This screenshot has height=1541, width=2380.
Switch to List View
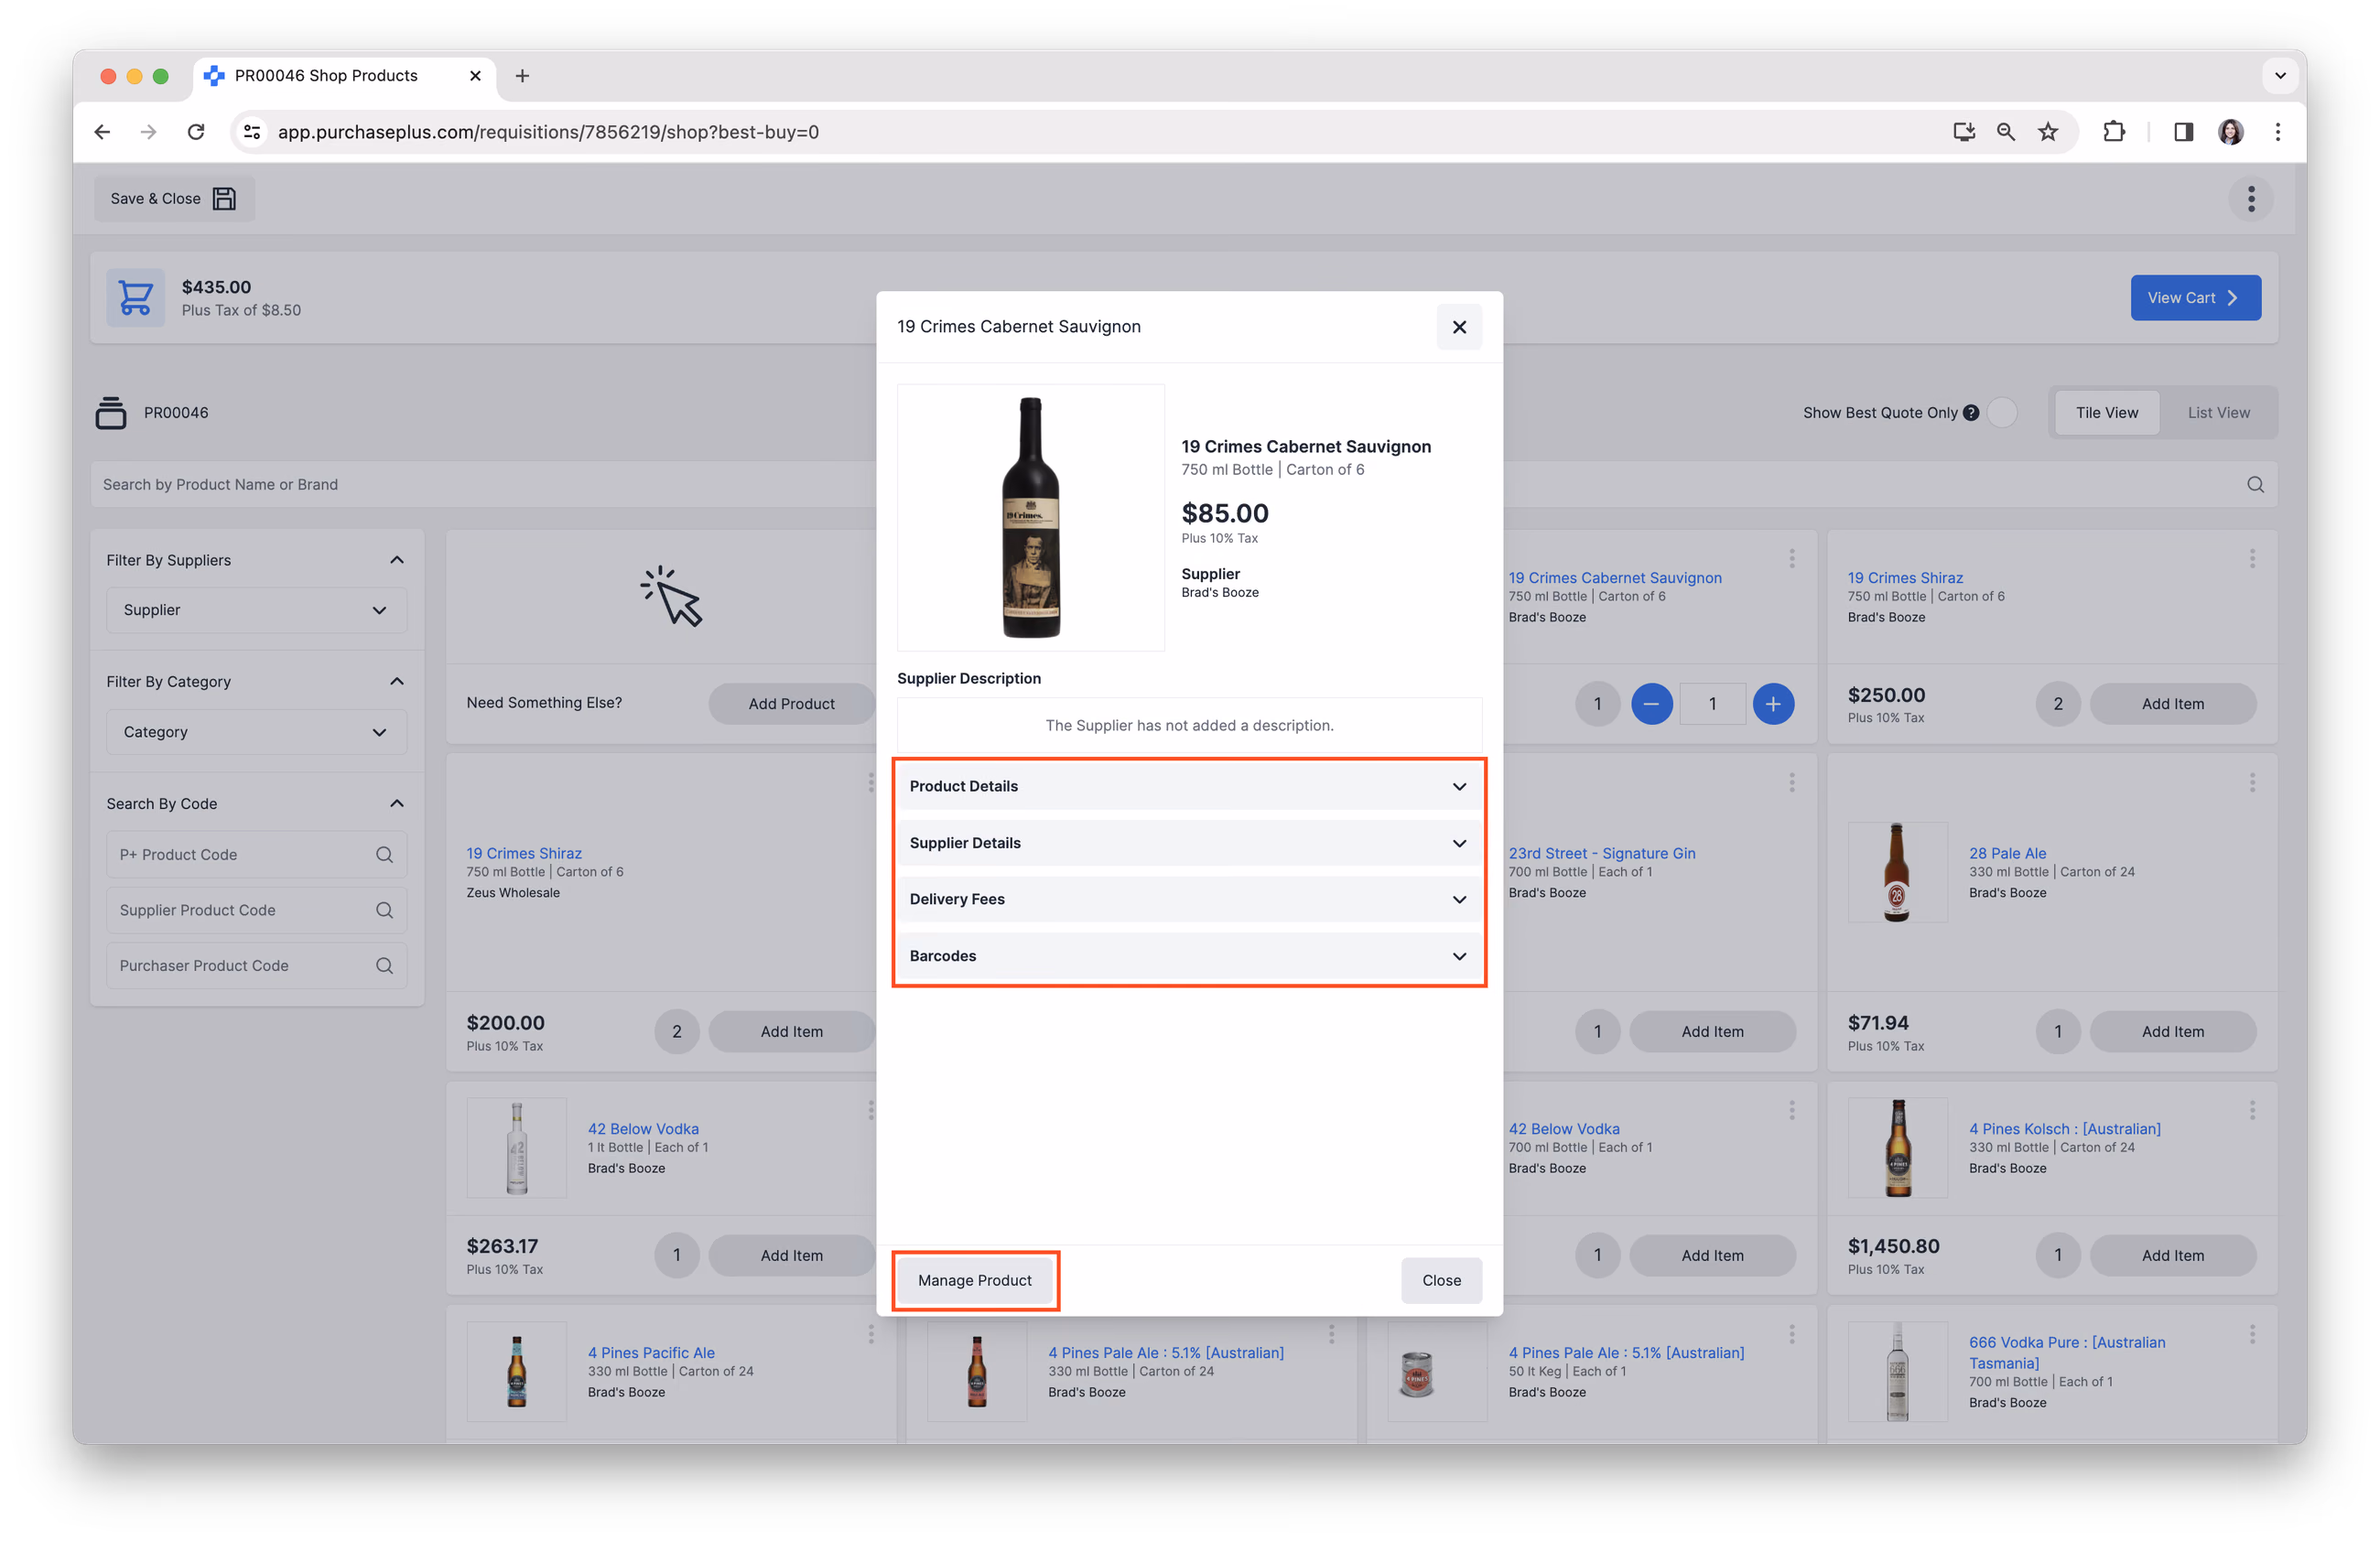2218,413
